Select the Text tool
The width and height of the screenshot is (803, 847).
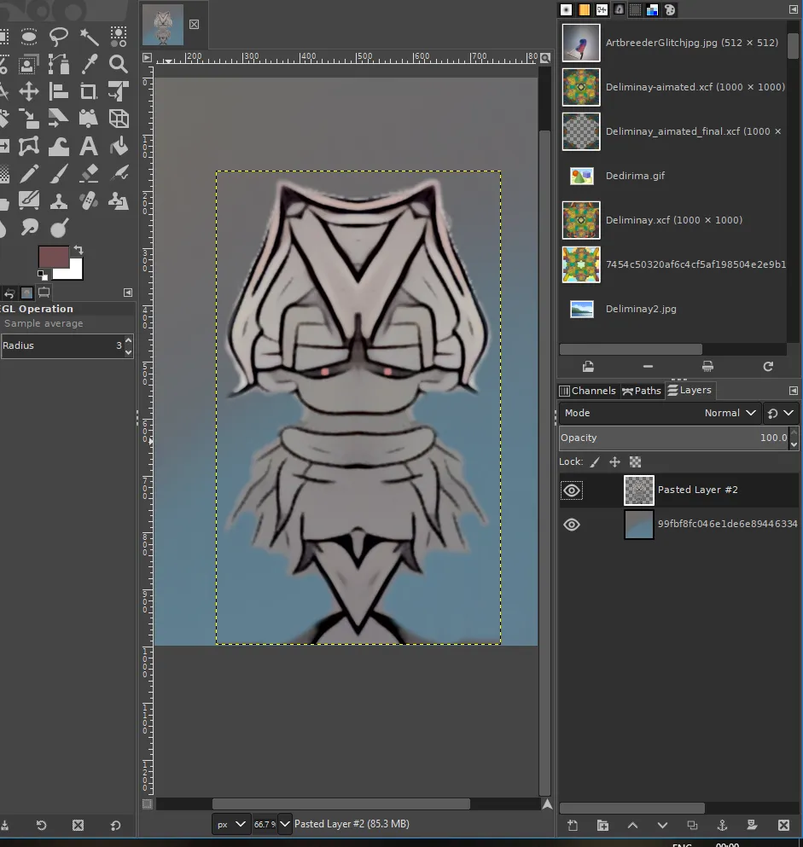click(x=89, y=147)
